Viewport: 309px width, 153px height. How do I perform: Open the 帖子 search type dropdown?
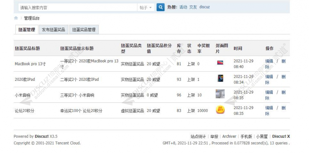pos(146,8)
